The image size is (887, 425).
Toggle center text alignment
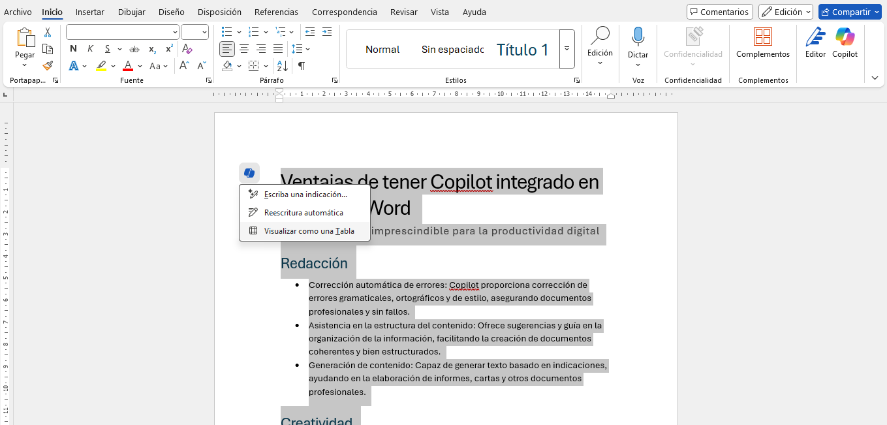click(244, 49)
